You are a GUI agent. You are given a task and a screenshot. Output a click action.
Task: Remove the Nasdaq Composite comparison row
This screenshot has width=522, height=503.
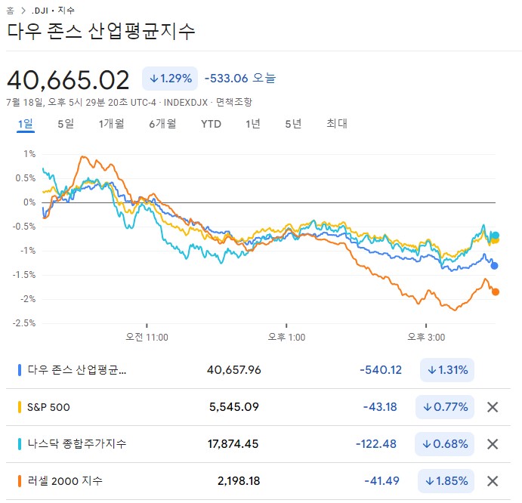click(493, 444)
